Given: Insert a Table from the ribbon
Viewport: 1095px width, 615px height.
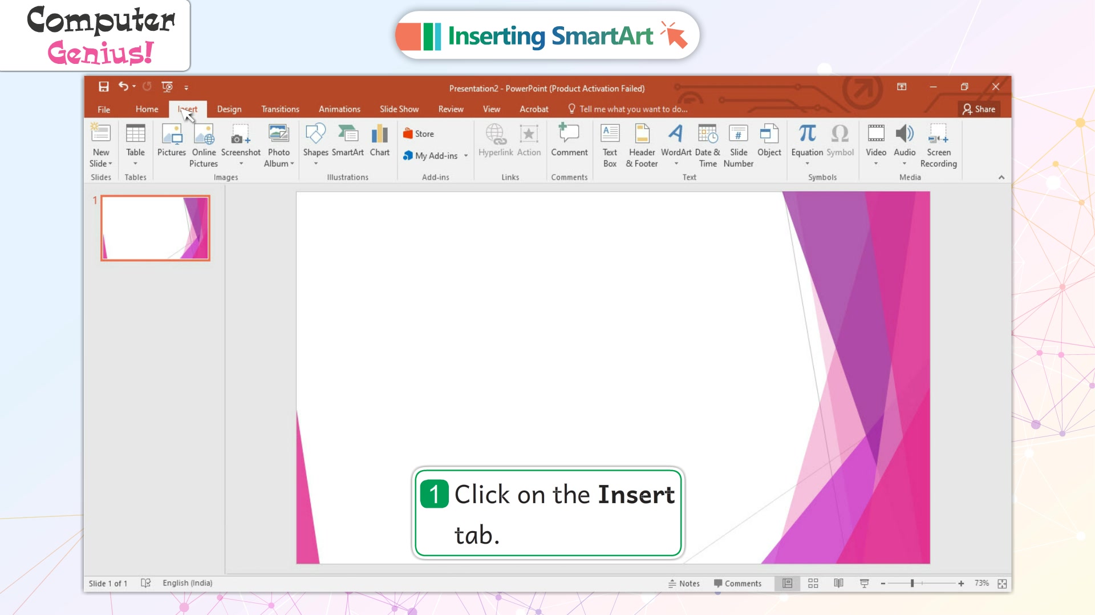Looking at the screenshot, I should pos(135,145).
